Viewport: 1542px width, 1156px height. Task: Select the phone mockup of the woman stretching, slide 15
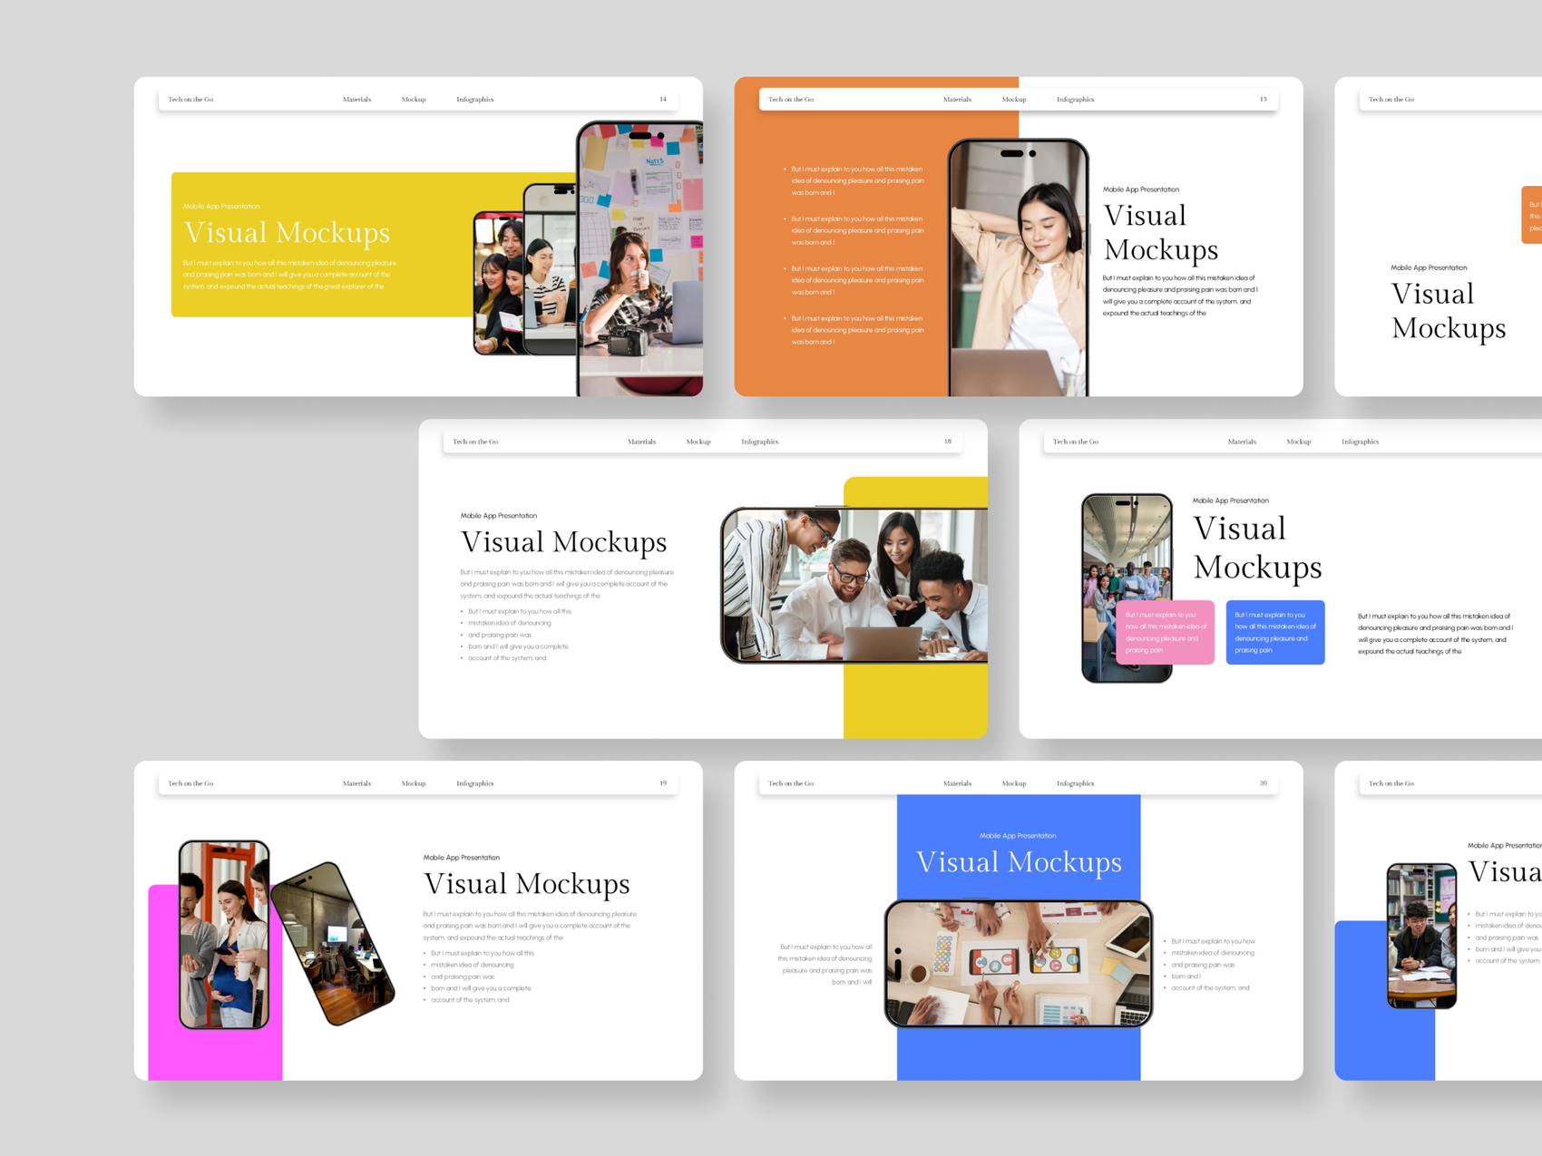(x=1019, y=267)
